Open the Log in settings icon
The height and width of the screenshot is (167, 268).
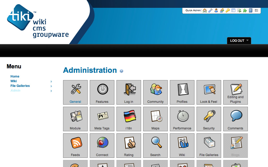point(129,92)
